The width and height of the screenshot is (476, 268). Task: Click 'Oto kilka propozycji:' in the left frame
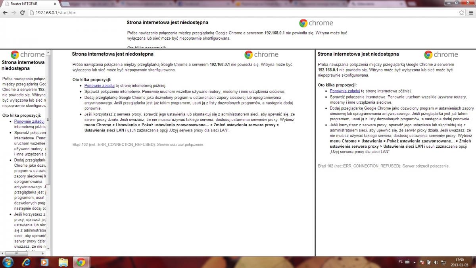point(21,115)
